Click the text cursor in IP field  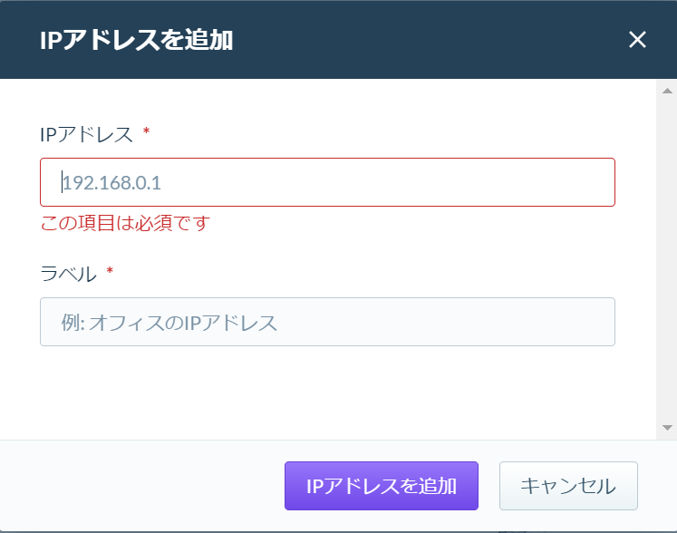(x=63, y=182)
